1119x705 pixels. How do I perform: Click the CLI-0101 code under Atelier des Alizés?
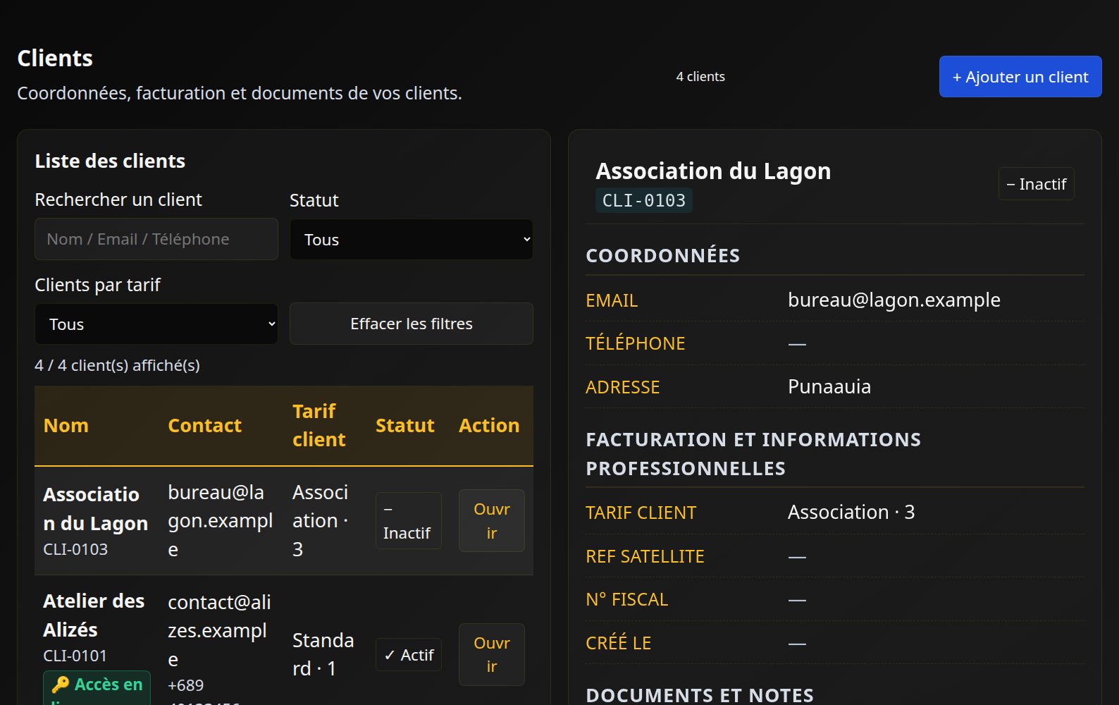pyautogui.click(x=75, y=656)
